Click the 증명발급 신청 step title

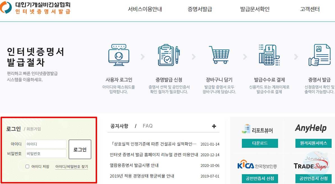click(x=169, y=80)
